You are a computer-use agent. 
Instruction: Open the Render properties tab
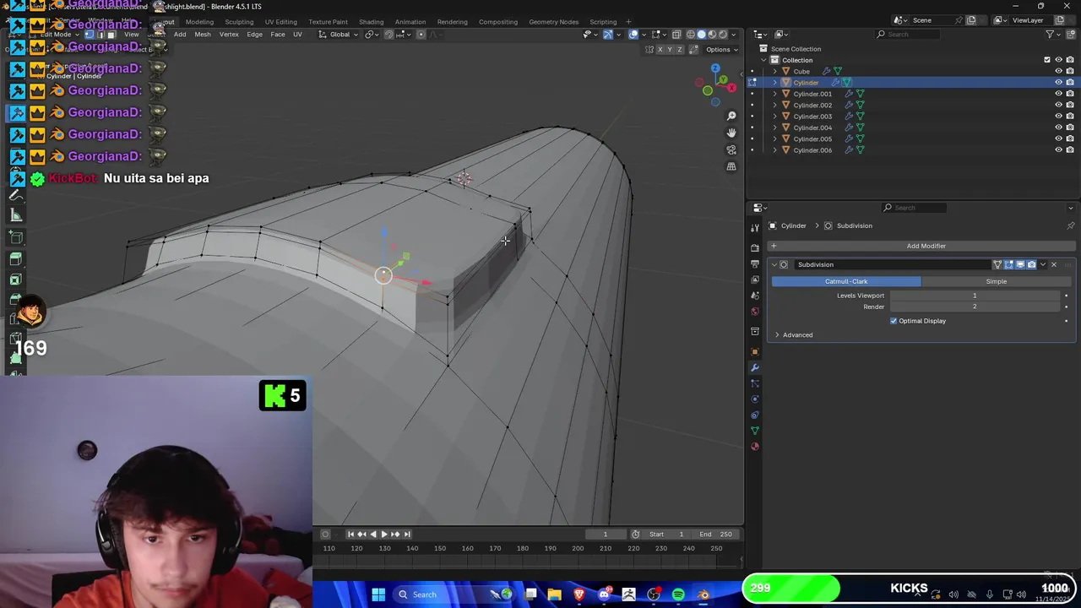tap(755, 247)
